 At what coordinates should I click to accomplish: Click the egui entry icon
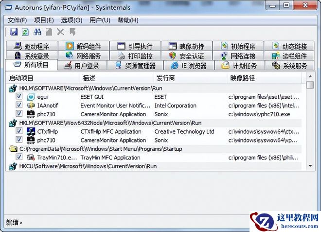point(31,97)
